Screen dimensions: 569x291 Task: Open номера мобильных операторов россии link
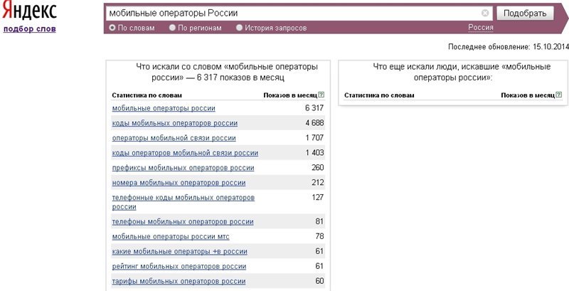coord(177,183)
